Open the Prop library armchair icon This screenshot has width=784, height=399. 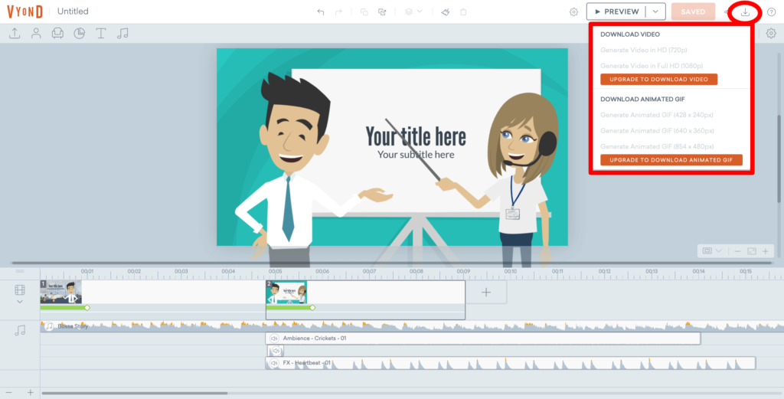57,34
